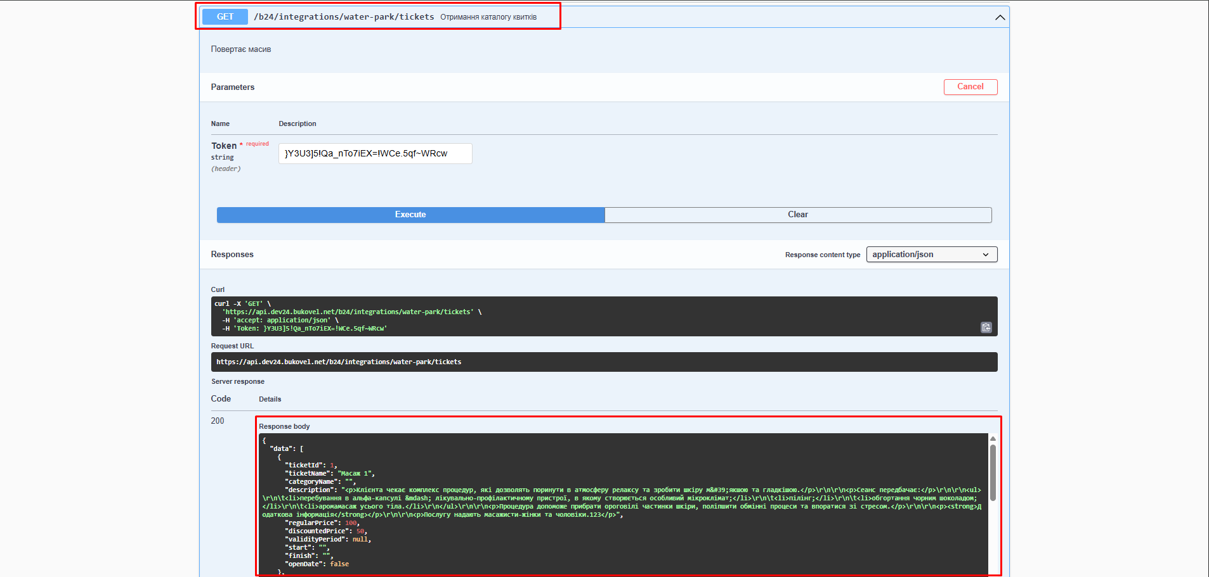The image size is (1209, 577).
Task: Focus the Token header input field
Action: click(x=375, y=154)
